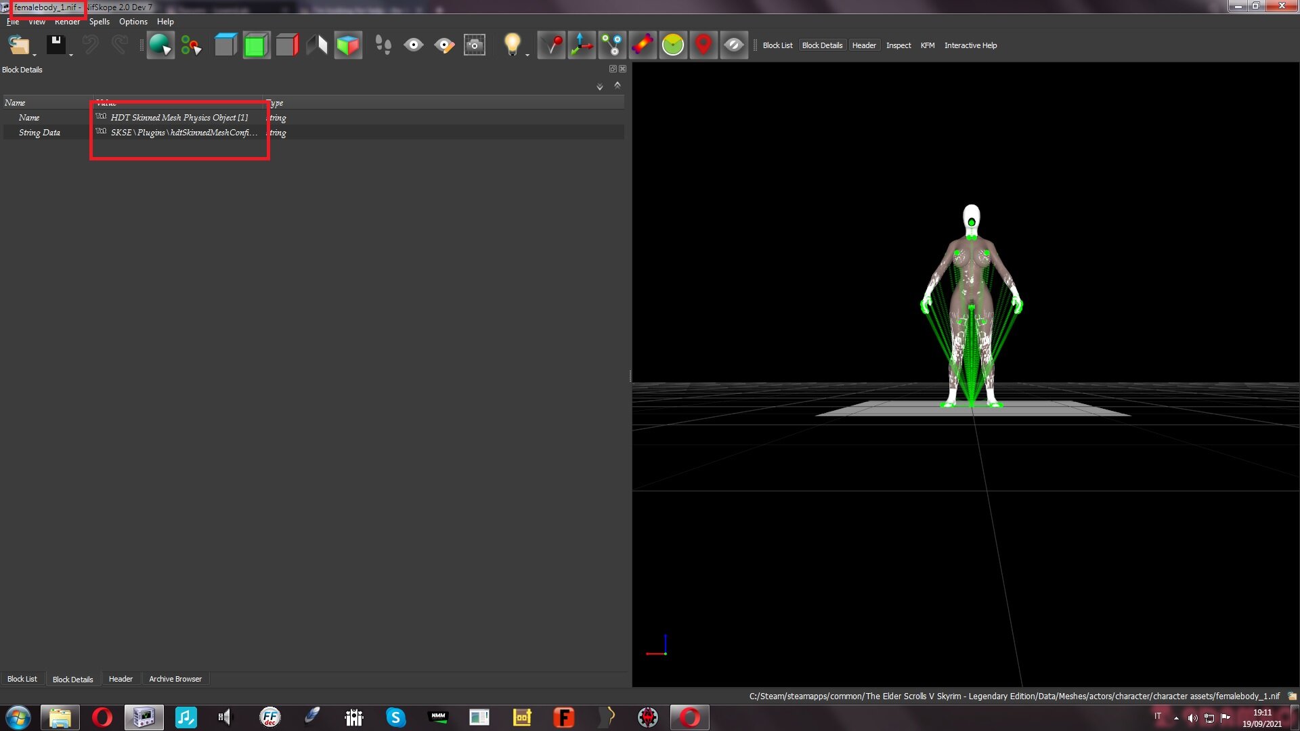
Task: Click Block List in the top toolbar
Action: point(777,45)
